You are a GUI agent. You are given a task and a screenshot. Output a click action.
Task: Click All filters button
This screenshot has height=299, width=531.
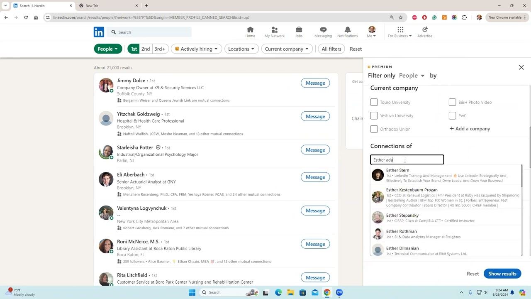pyautogui.click(x=331, y=49)
